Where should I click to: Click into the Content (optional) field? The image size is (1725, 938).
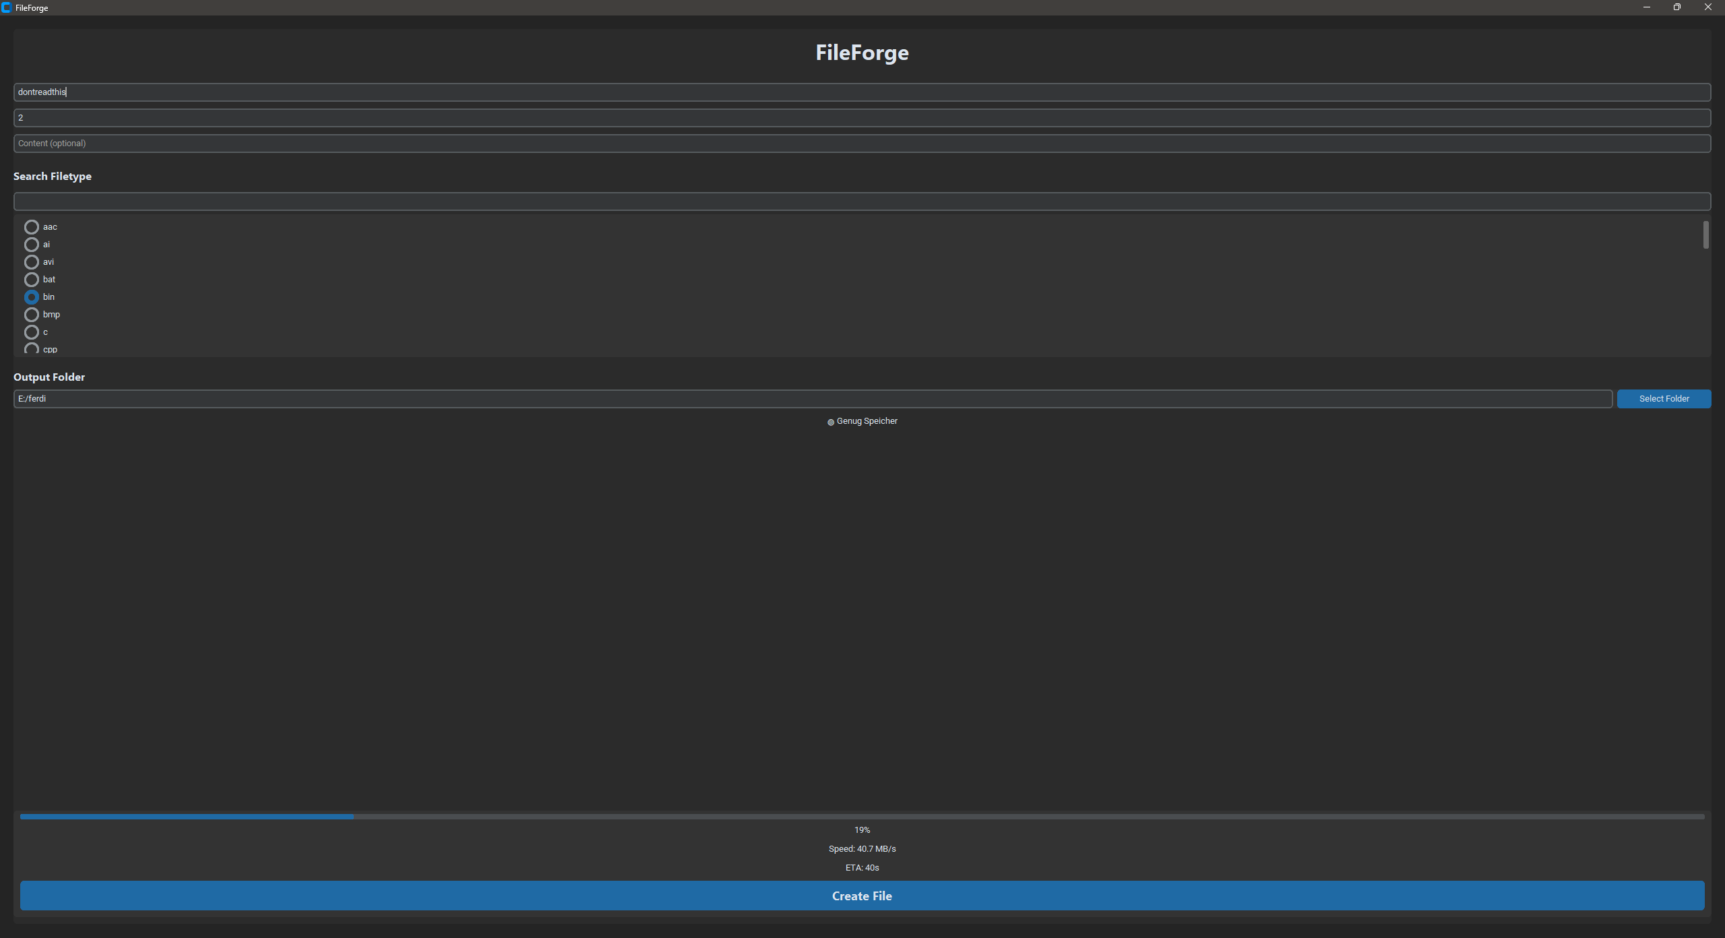pyautogui.click(x=861, y=144)
